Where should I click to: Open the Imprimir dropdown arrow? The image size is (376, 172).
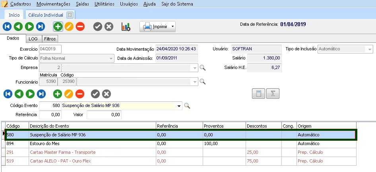pos(173,27)
